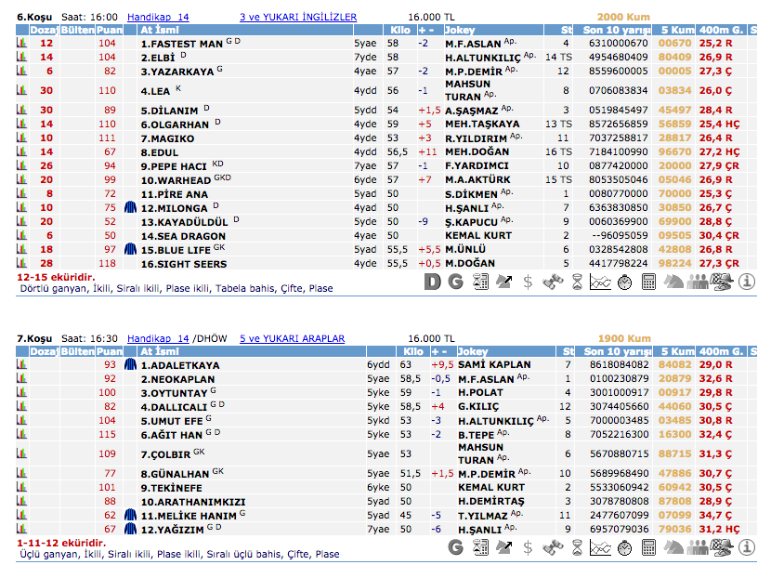Open the info icon for race 6
The image size is (784, 578).
(746, 281)
